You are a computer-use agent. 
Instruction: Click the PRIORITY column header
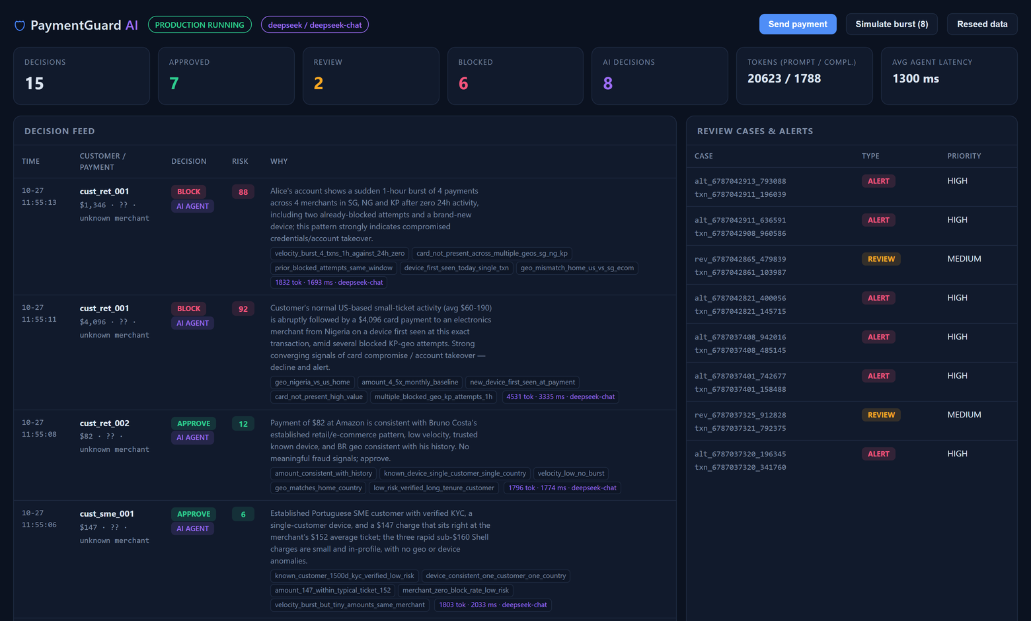[964, 156]
